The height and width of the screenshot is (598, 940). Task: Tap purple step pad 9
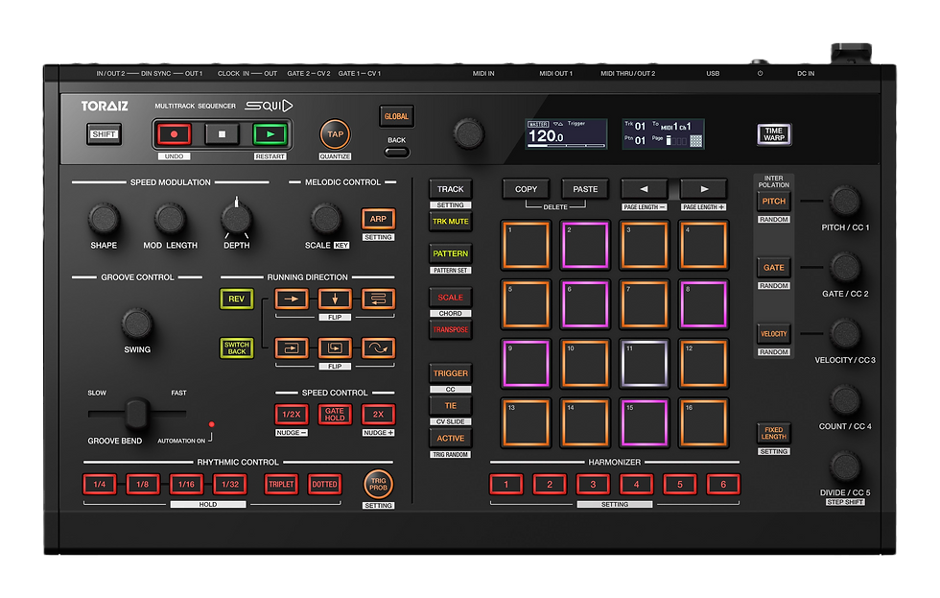526,364
